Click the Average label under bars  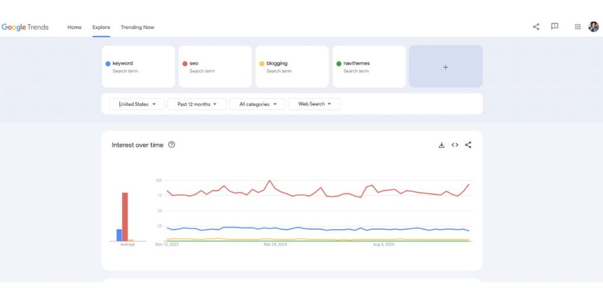click(x=128, y=245)
